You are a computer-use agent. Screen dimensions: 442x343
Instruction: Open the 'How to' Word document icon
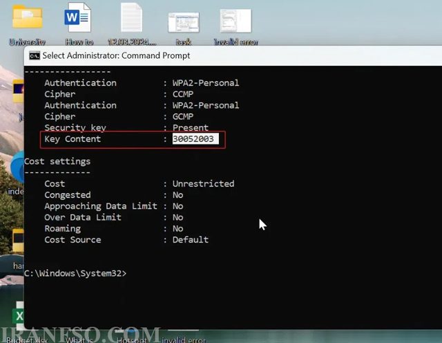pyautogui.click(x=78, y=17)
